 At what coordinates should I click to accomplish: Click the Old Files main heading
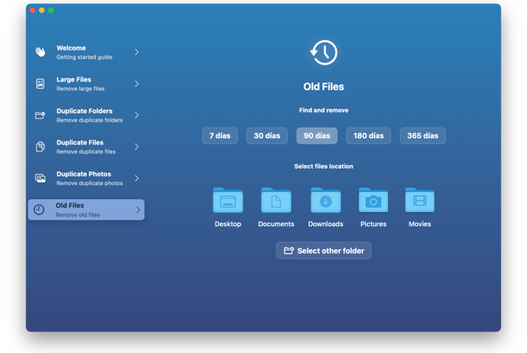pyautogui.click(x=324, y=87)
